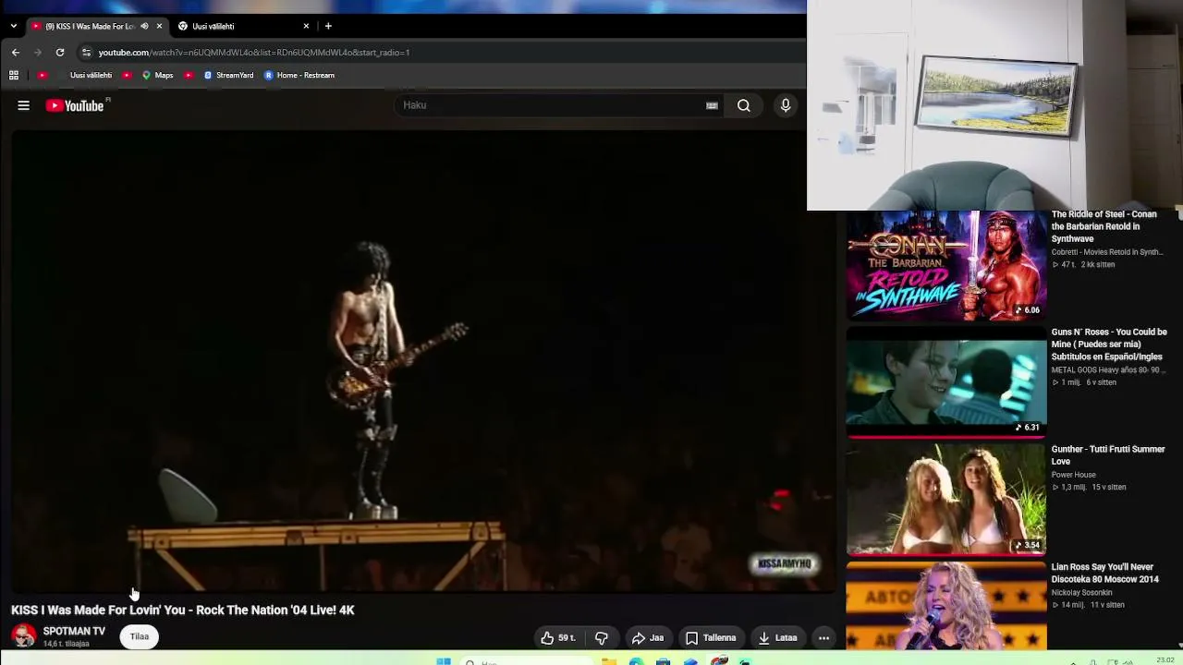Click the search magnifier button

point(744,105)
